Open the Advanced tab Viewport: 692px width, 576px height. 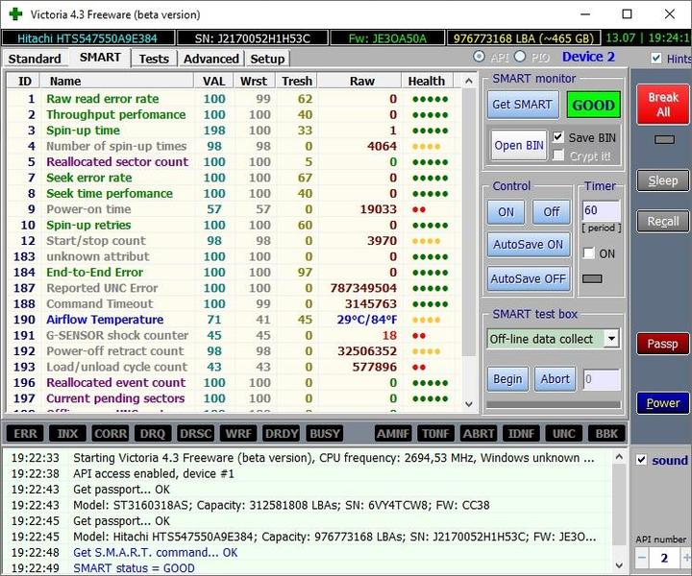click(210, 59)
